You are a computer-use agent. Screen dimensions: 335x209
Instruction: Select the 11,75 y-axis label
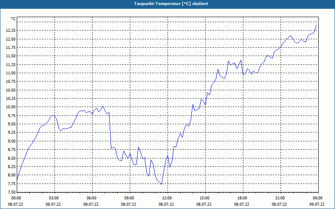pyautogui.click(x=10, y=48)
